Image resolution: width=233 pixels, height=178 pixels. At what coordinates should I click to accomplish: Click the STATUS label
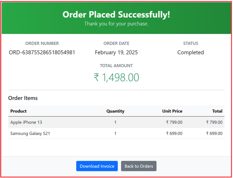pyautogui.click(x=191, y=43)
